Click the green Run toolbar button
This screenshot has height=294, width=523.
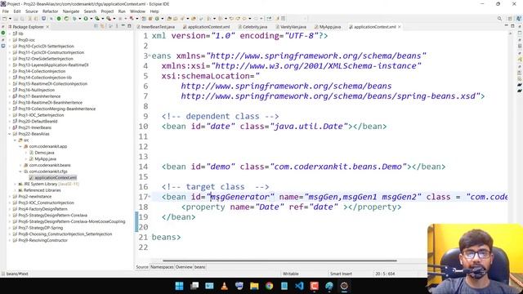(86, 19)
